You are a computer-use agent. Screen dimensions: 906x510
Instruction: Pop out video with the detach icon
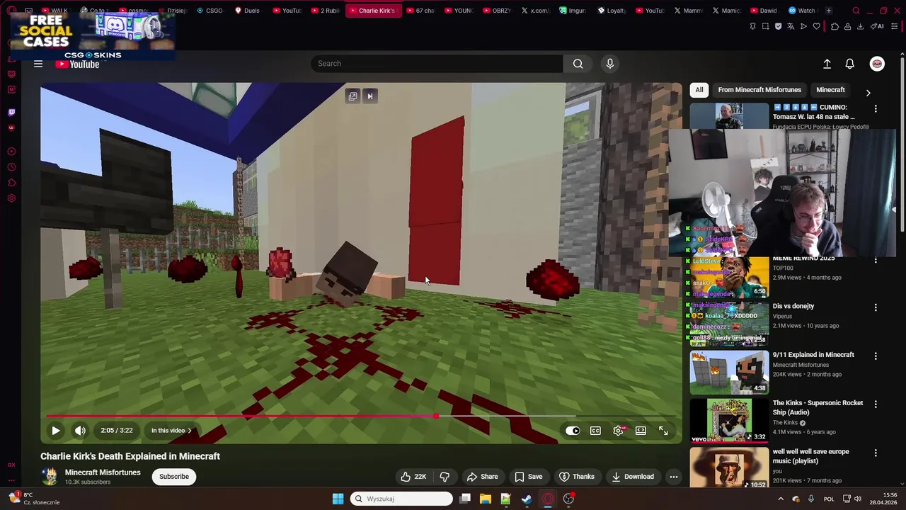tap(352, 96)
